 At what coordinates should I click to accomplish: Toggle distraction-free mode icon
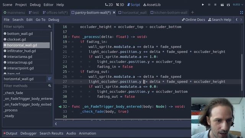coord(242,13)
